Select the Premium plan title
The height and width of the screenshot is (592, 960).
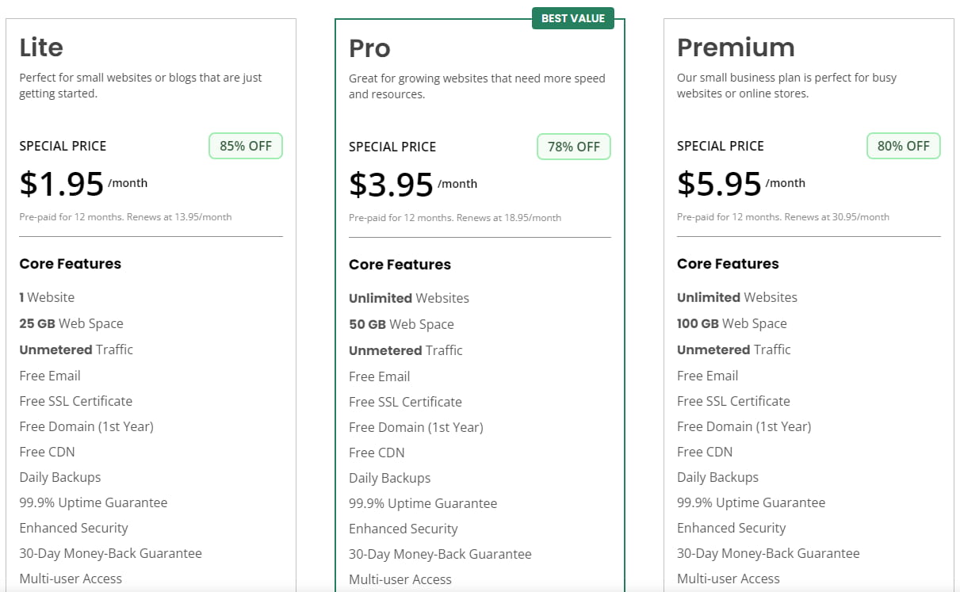[735, 48]
